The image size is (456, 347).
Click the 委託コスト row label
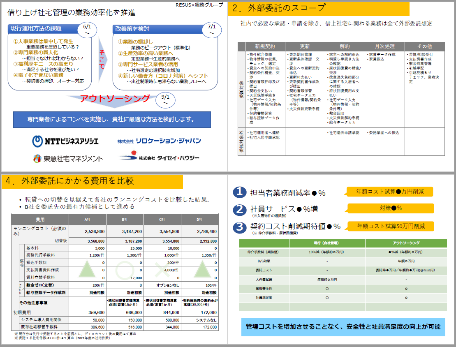[264, 270]
